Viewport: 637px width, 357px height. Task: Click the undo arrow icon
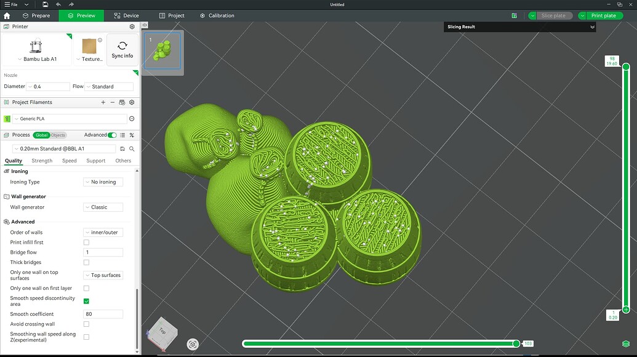pyautogui.click(x=58, y=4)
